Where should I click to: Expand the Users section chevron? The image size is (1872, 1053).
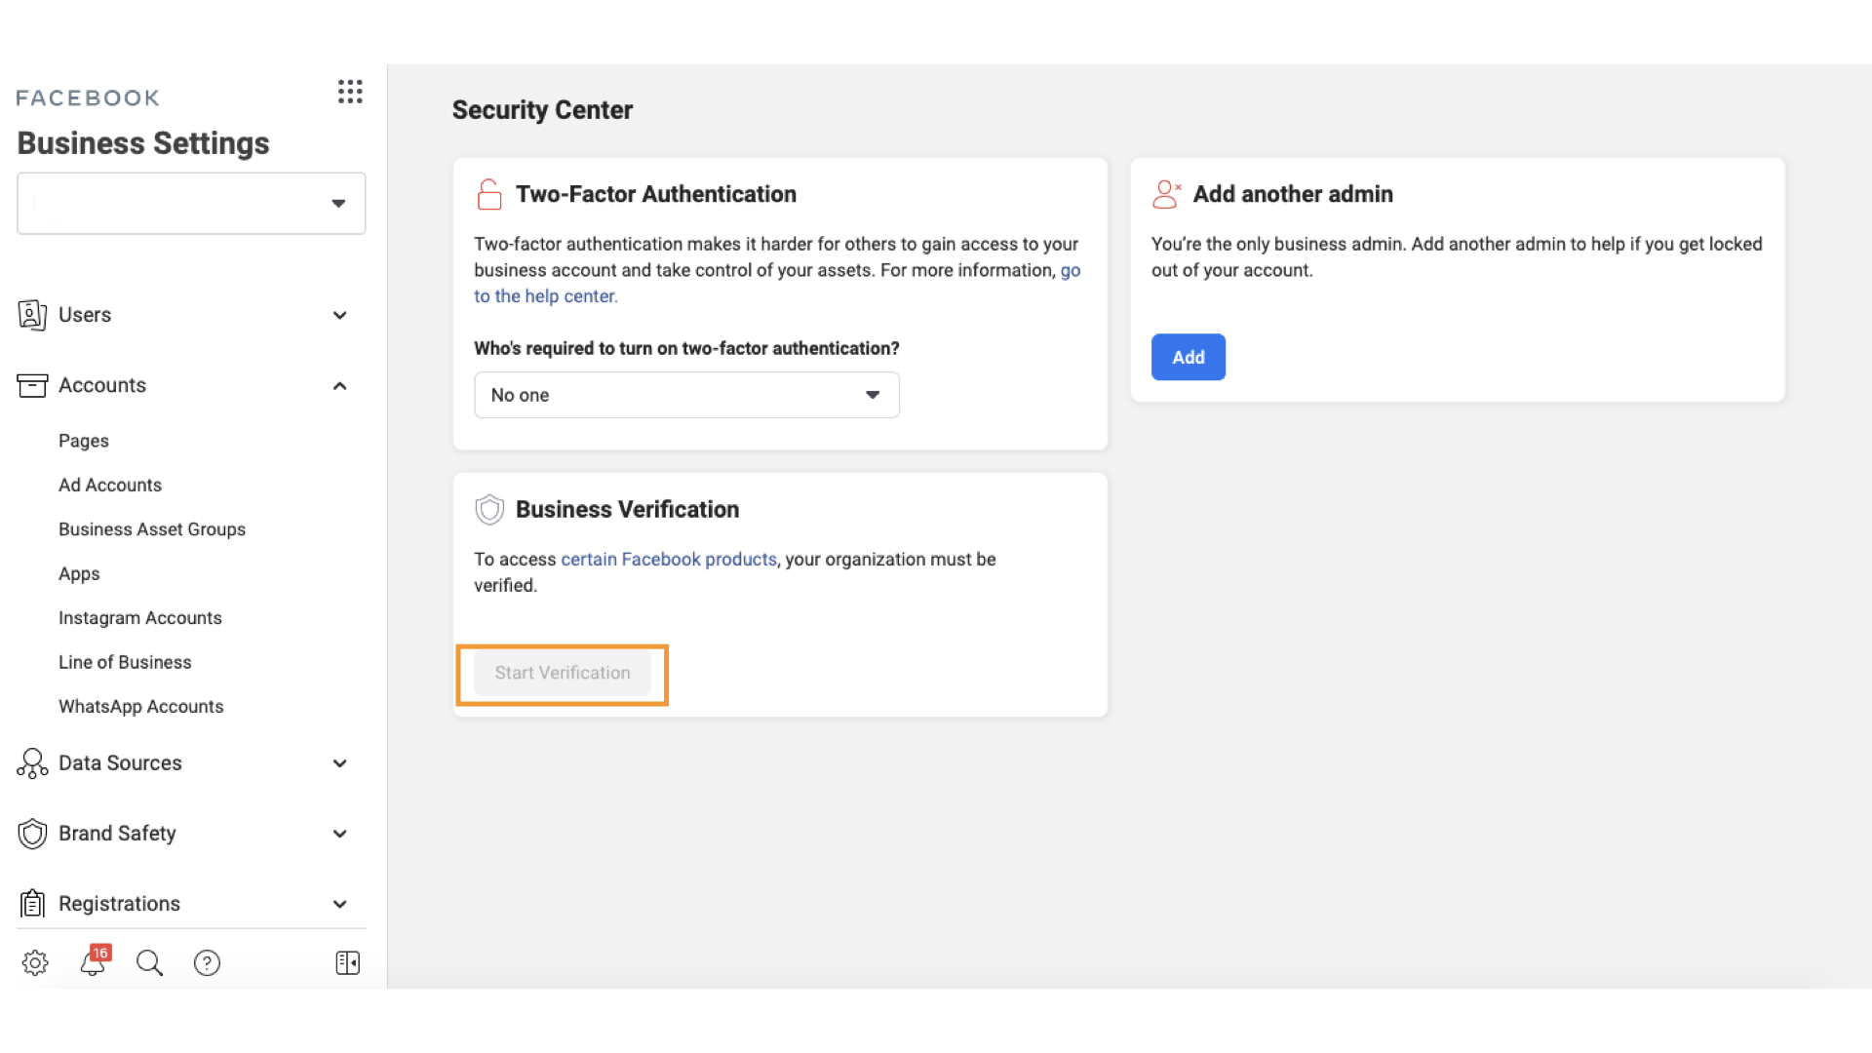[x=339, y=315]
